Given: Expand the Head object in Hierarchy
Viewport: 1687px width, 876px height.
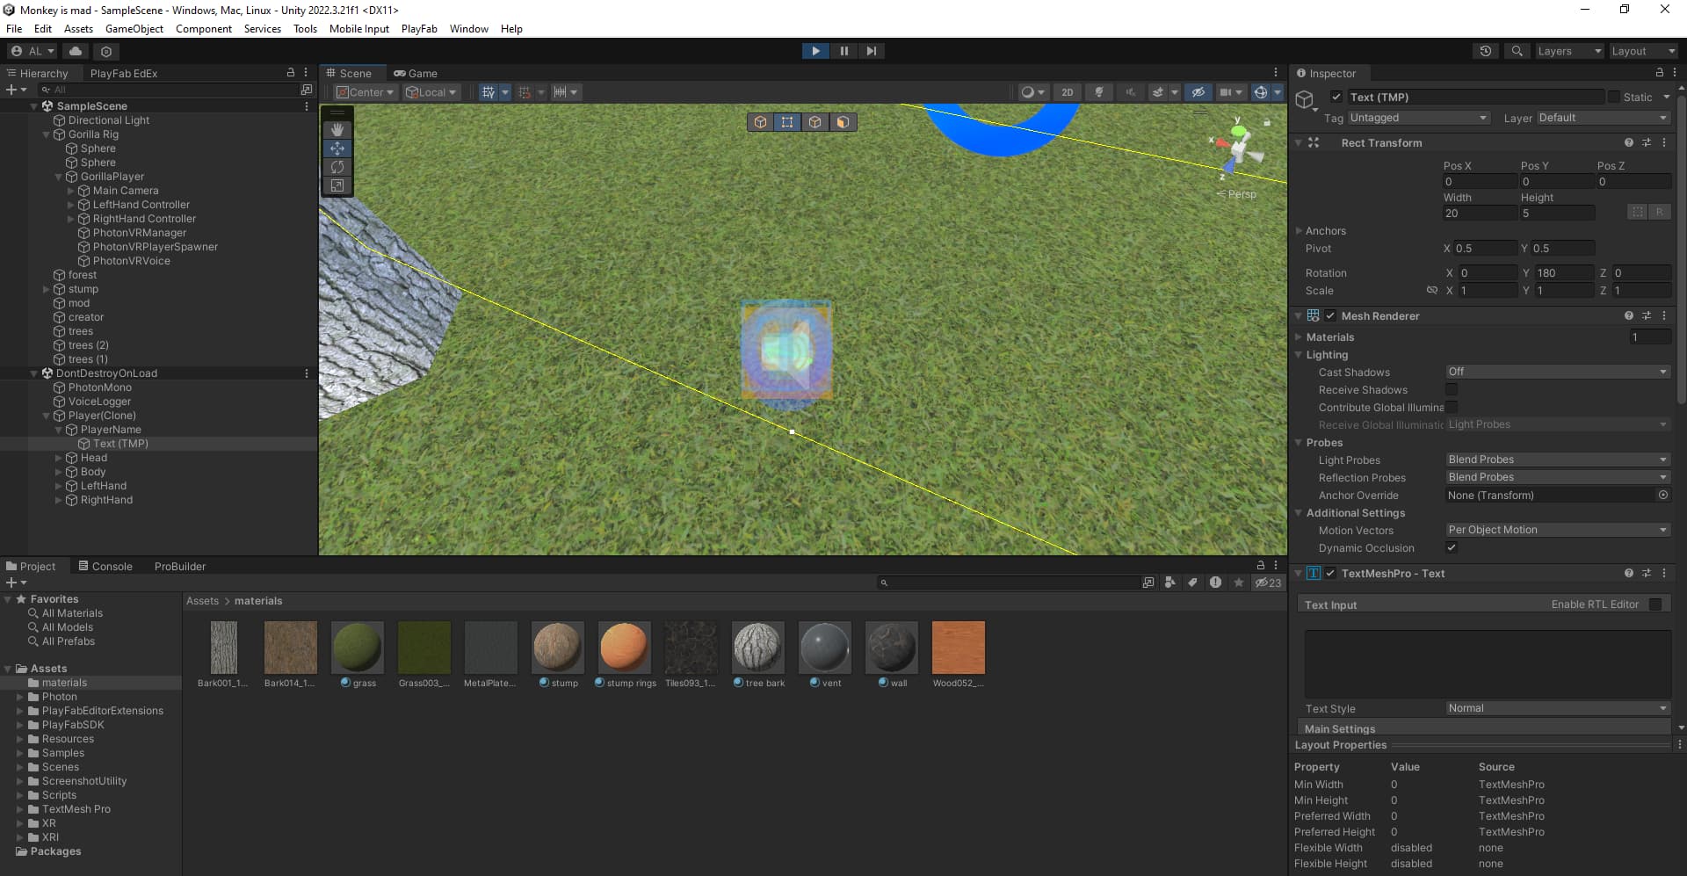Looking at the screenshot, I should [60, 458].
